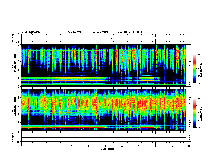This screenshot has width=213, height=164.
Task: Click the ch.2 spectrogram color scale bar
Action: [x=194, y=113]
